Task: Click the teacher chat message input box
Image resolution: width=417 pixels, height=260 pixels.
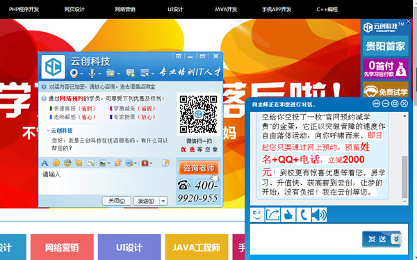Action: pyautogui.click(x=306, y=239)
